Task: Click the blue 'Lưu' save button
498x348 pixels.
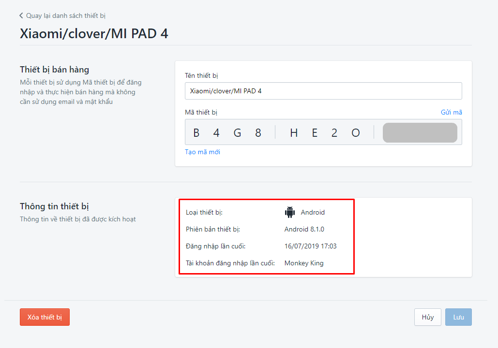Action: [x=458, y=317]
